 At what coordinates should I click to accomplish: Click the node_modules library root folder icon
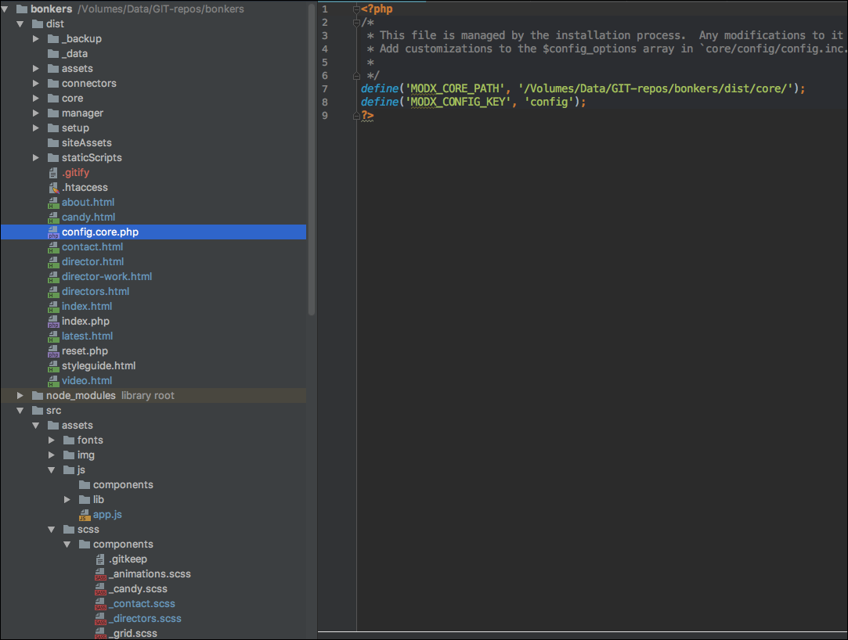pos(37,395)
